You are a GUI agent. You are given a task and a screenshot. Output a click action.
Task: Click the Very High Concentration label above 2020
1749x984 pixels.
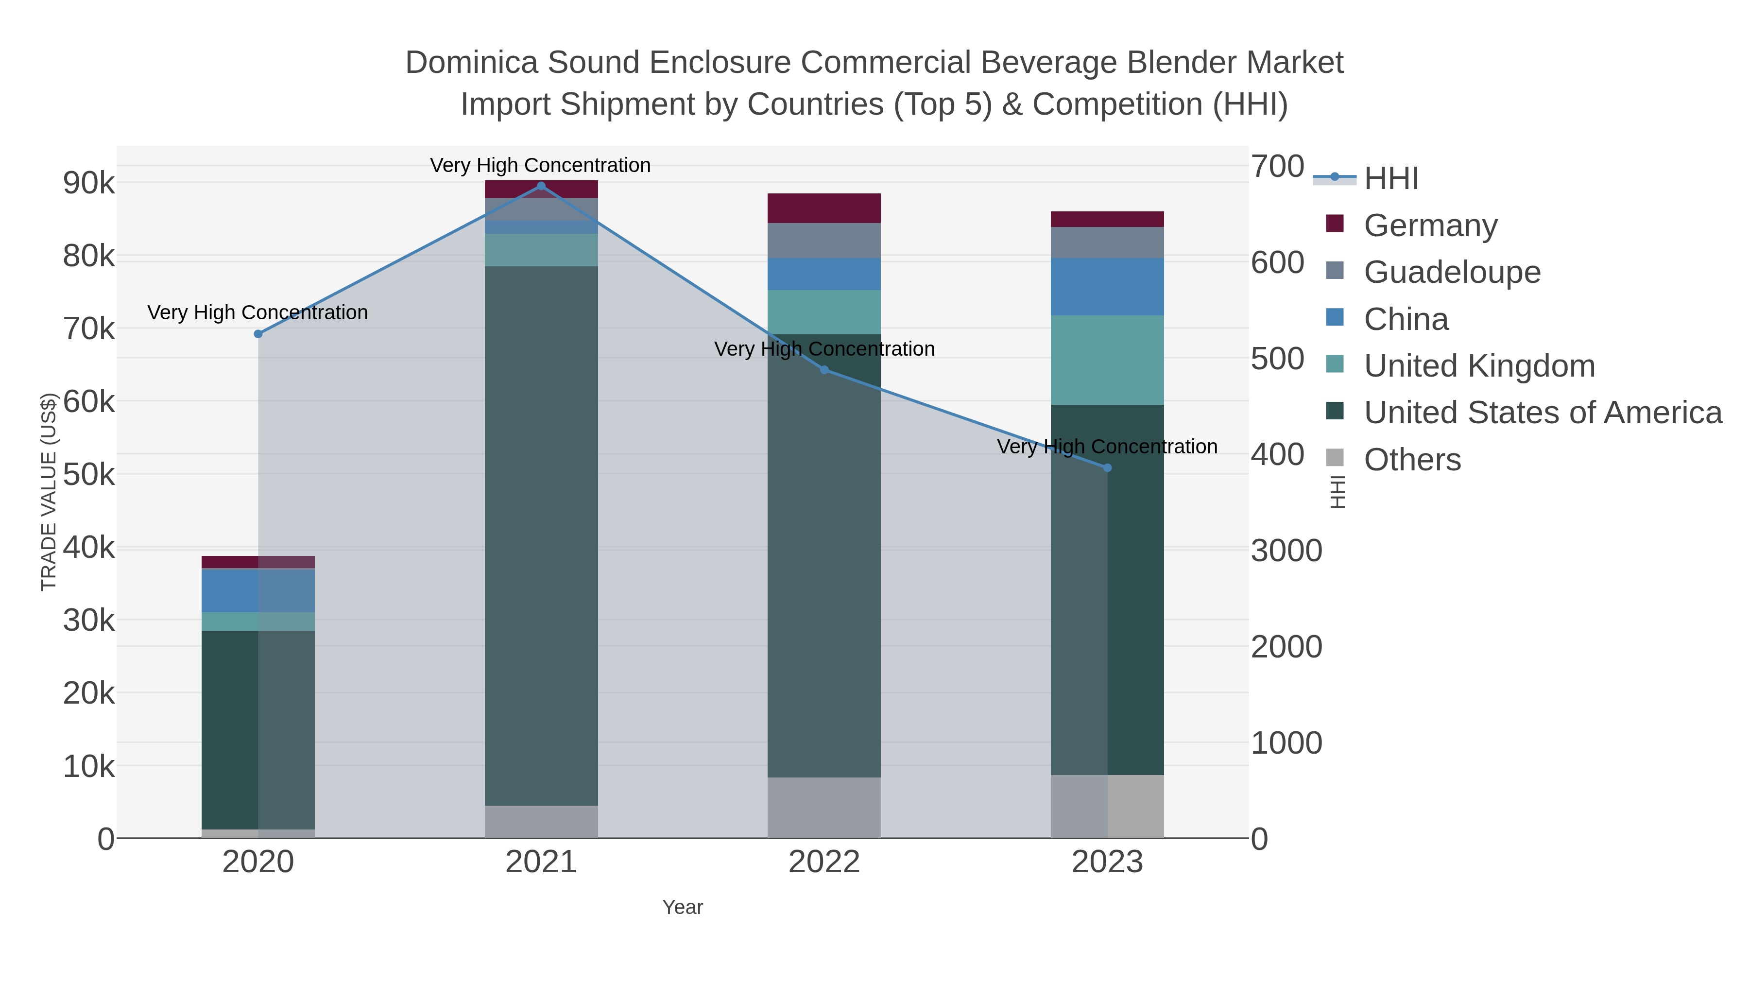258,312
